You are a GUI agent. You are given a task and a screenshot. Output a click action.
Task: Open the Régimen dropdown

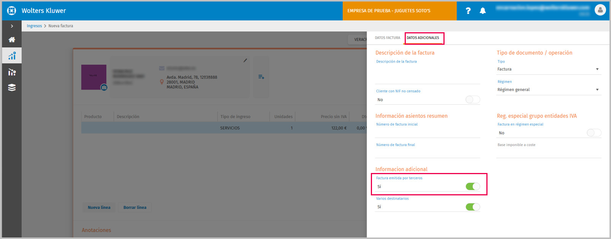coord(549,90)
